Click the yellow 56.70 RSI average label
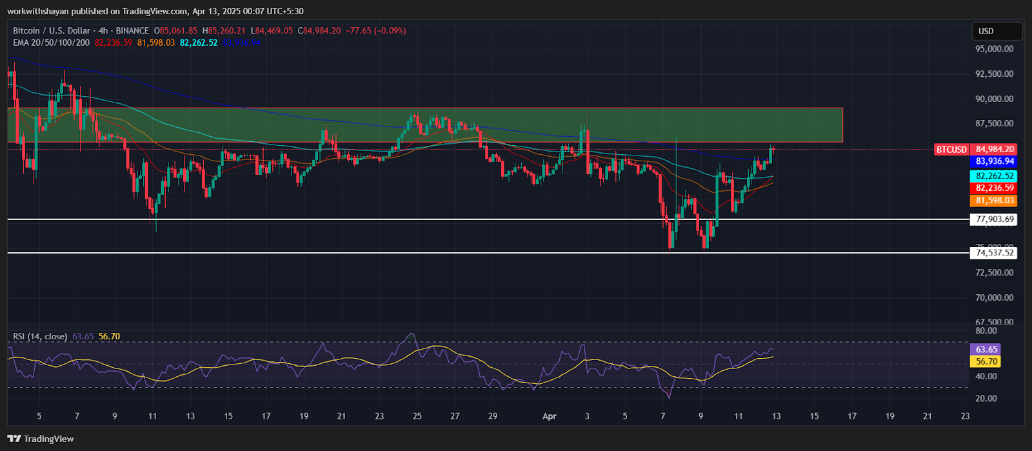The width and height of the screenshot is (1032, 451). (x=986, y=361)
